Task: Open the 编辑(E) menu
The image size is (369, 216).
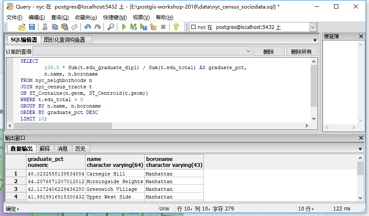Action: point(37,18)
